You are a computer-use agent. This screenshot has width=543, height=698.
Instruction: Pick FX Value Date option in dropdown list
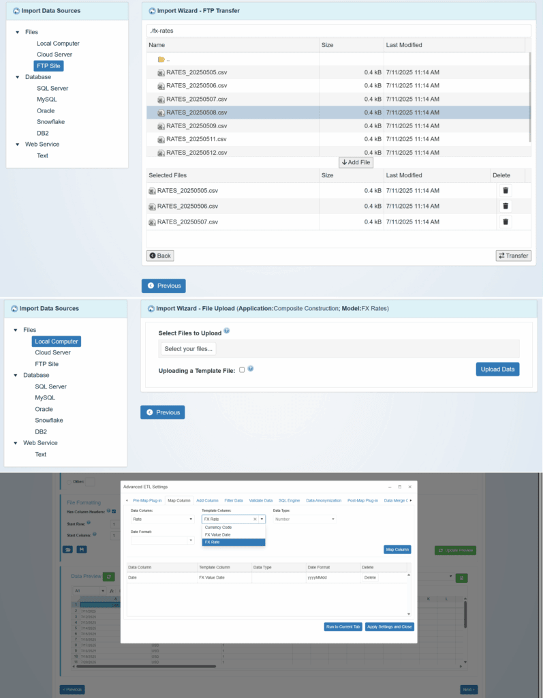coord(218,535)
